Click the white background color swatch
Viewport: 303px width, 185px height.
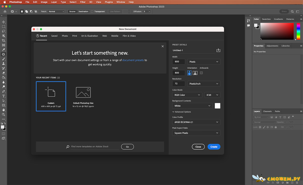point(217,106)
